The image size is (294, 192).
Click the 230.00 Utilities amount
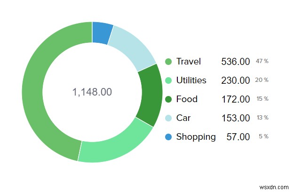click(x=236, y=80)
